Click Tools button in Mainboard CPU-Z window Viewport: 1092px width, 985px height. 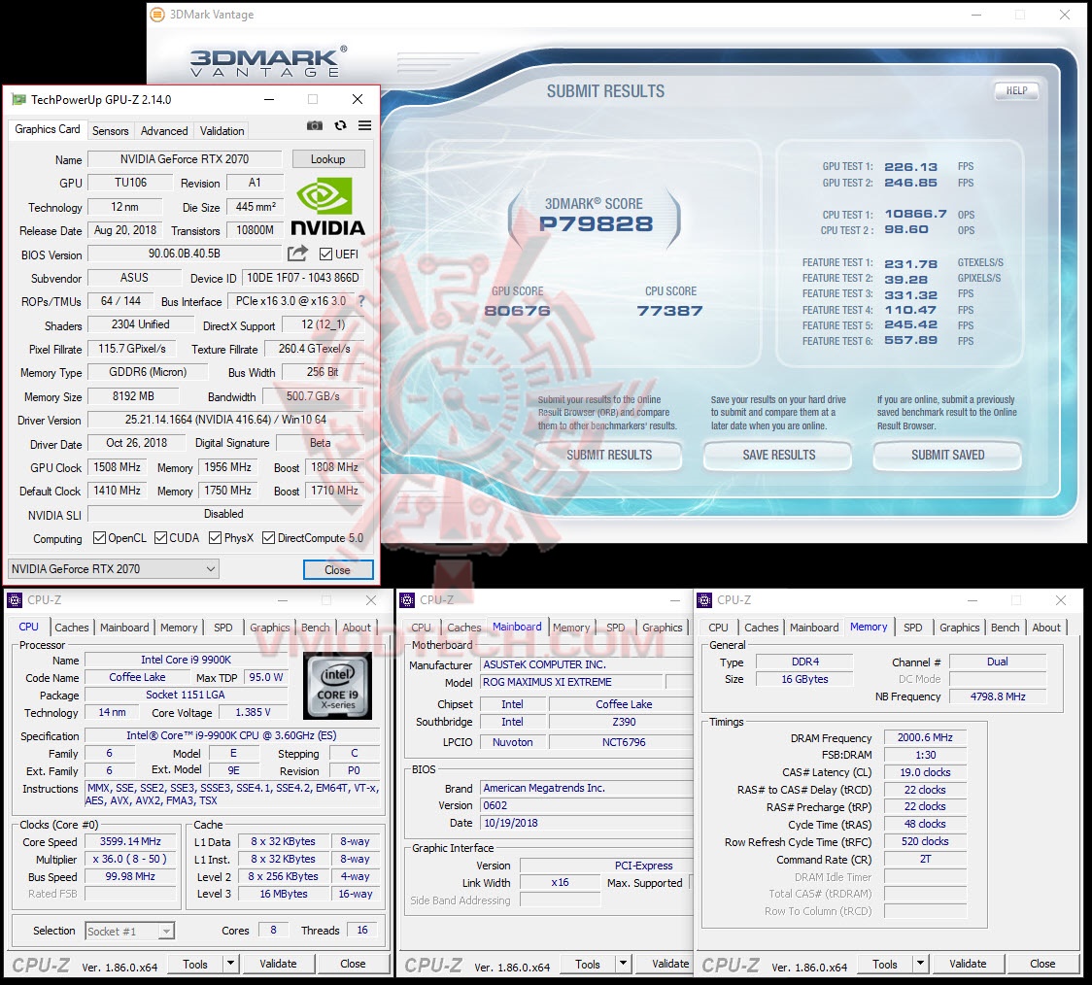click(x=587, y=964)
